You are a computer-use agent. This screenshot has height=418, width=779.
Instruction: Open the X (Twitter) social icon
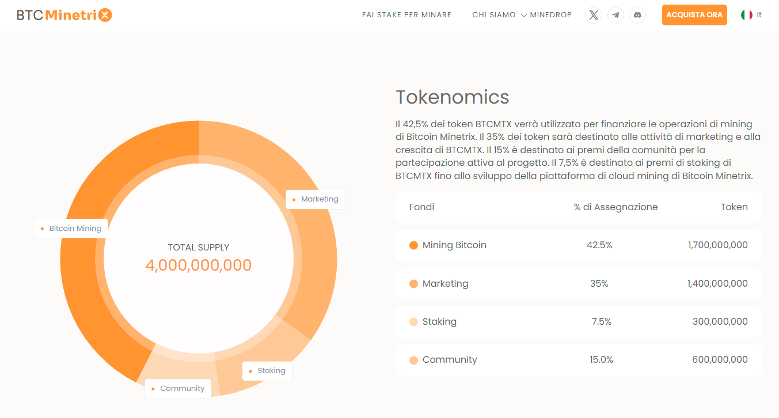pos(594,15)
